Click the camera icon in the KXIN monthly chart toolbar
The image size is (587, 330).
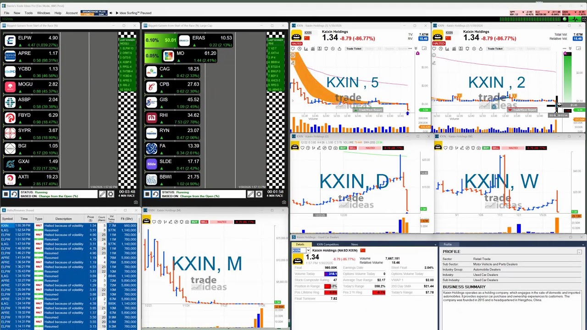pos(187,222)
